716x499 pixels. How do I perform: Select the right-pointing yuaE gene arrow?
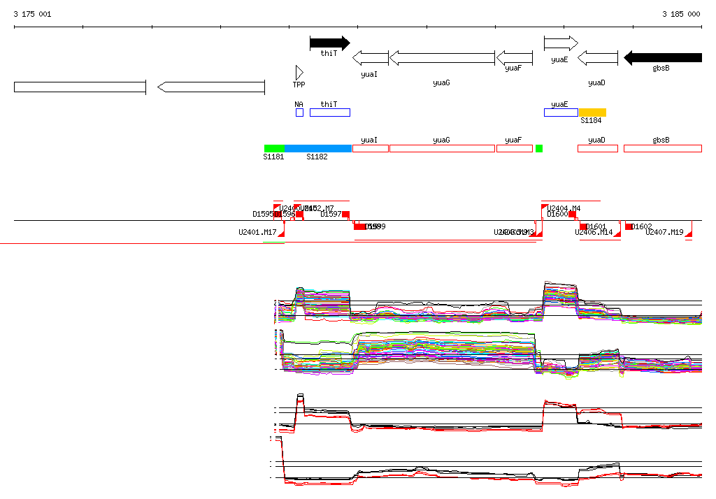click(561, 43)
